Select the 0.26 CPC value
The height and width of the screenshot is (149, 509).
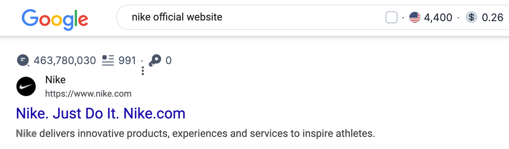coord(493,17)
